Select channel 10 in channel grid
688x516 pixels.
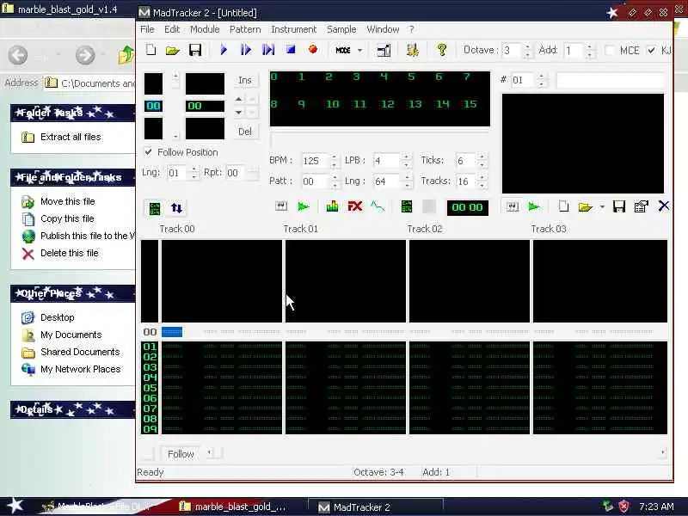332,104
